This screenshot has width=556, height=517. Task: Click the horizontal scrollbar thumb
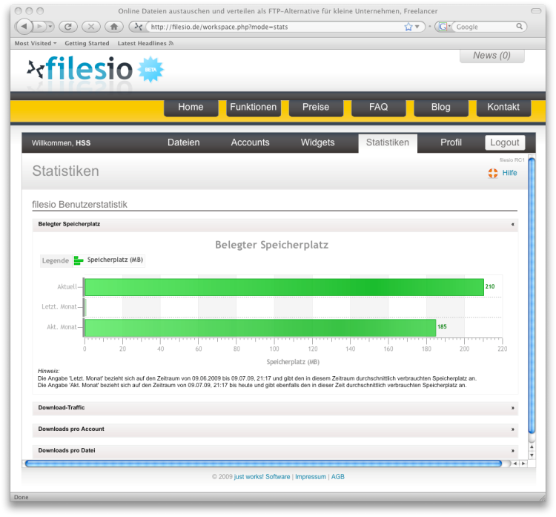pos(263,464)
